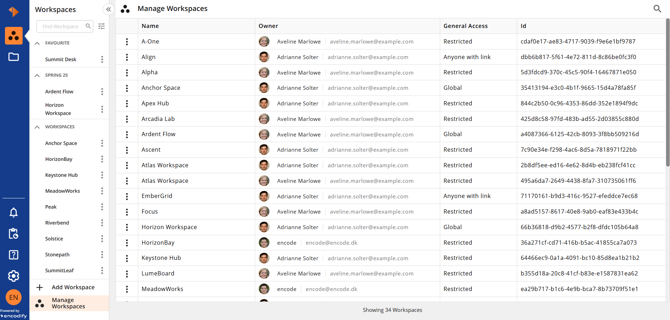
Task: Click the Find Workspace search field
Action: [x=65, y=26]
